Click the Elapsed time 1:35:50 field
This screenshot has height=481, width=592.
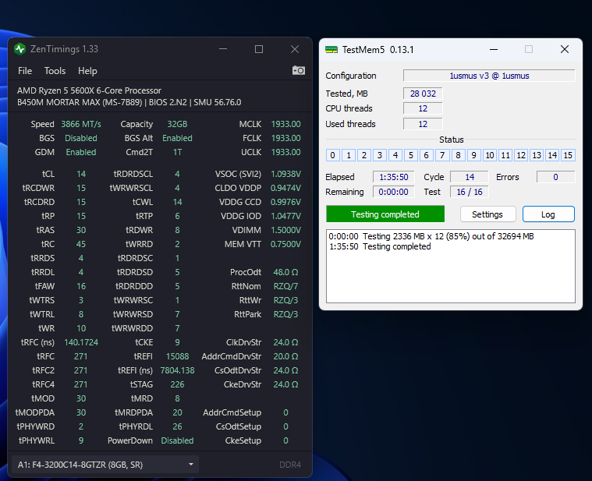point(393,177)
